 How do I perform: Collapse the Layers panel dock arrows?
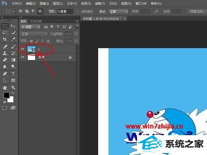(x=21, y=17)
